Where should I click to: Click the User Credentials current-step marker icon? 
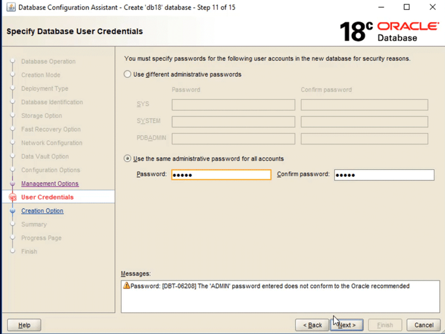tap(13, 197)
